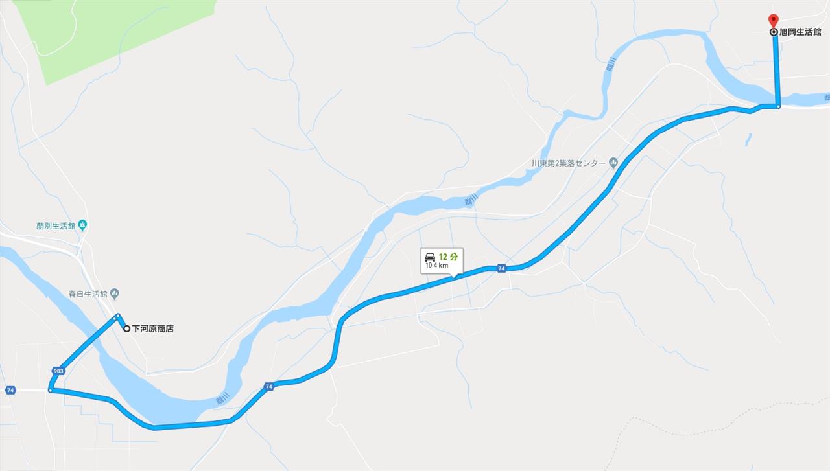Click the route turn waypoint below 983 shield
The image size is (830, 471).
point(50,390)
